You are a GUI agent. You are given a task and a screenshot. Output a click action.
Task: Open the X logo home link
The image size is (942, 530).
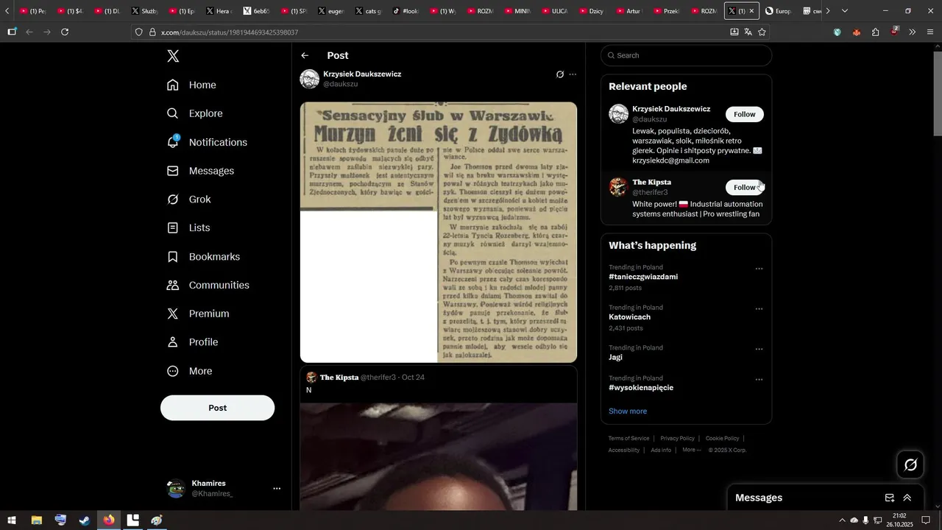click(x=173, y=56)
